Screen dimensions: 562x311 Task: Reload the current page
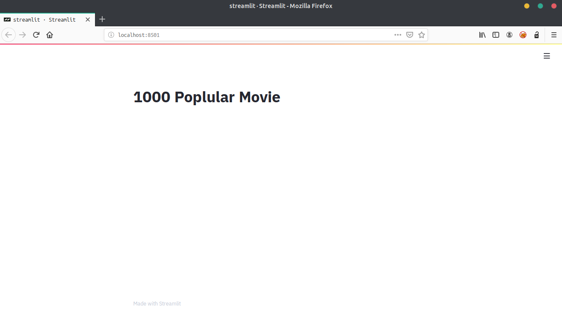[36, 35]
